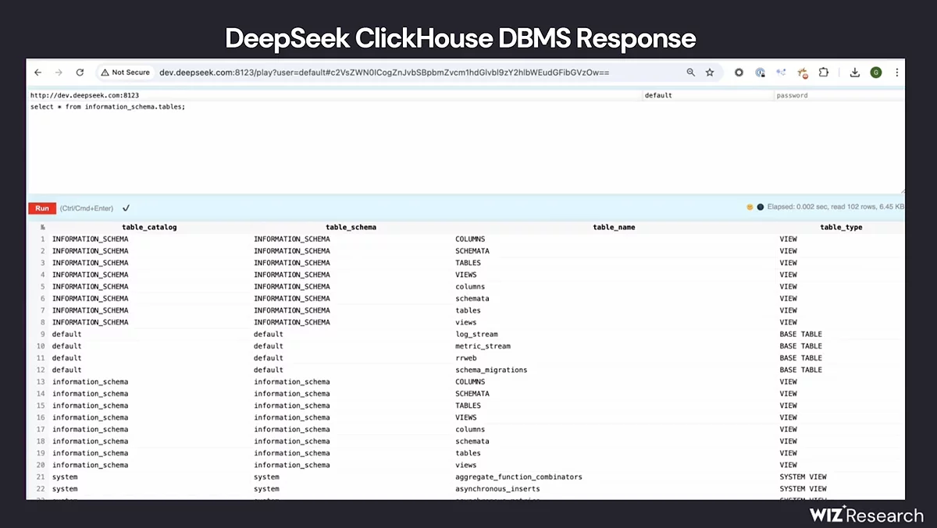Open the Extensions puzzle piece icon
This screenshot has height=528, width=937.
(823, 73)
